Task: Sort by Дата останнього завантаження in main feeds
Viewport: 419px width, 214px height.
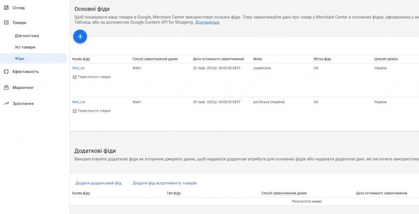Action: (x=219, y=59)
